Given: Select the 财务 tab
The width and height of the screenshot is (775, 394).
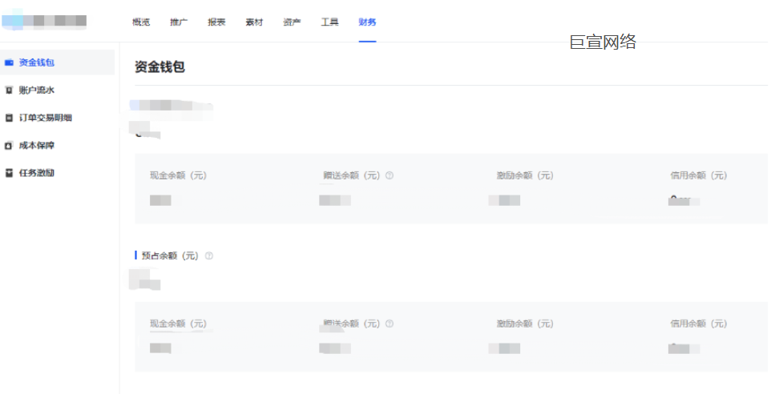Looking at the screenshot, I should coord(367,22).
